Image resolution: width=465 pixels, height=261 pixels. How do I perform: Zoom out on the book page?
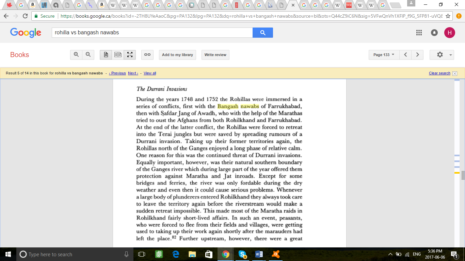click(x=88, y=55)
